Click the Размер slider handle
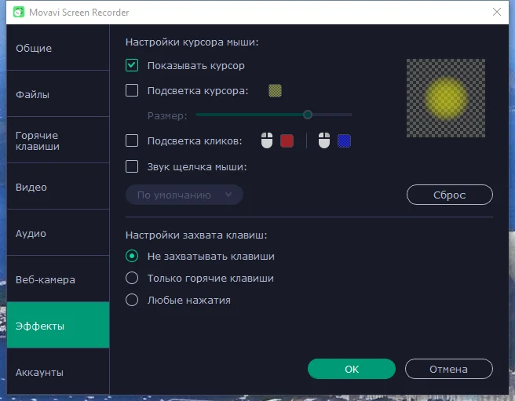 point(308,115)
